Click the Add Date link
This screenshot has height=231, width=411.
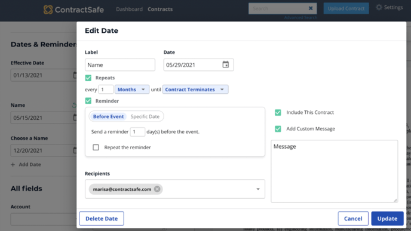tap(30, 165)
